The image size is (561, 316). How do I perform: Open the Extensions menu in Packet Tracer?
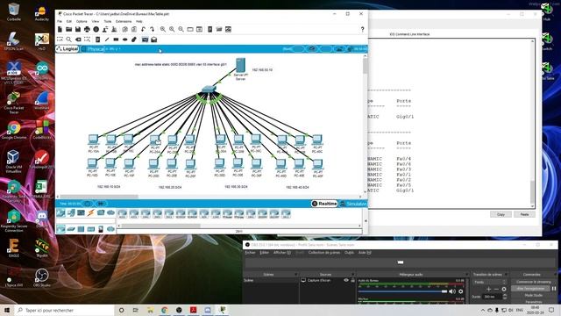coord(124,21)
